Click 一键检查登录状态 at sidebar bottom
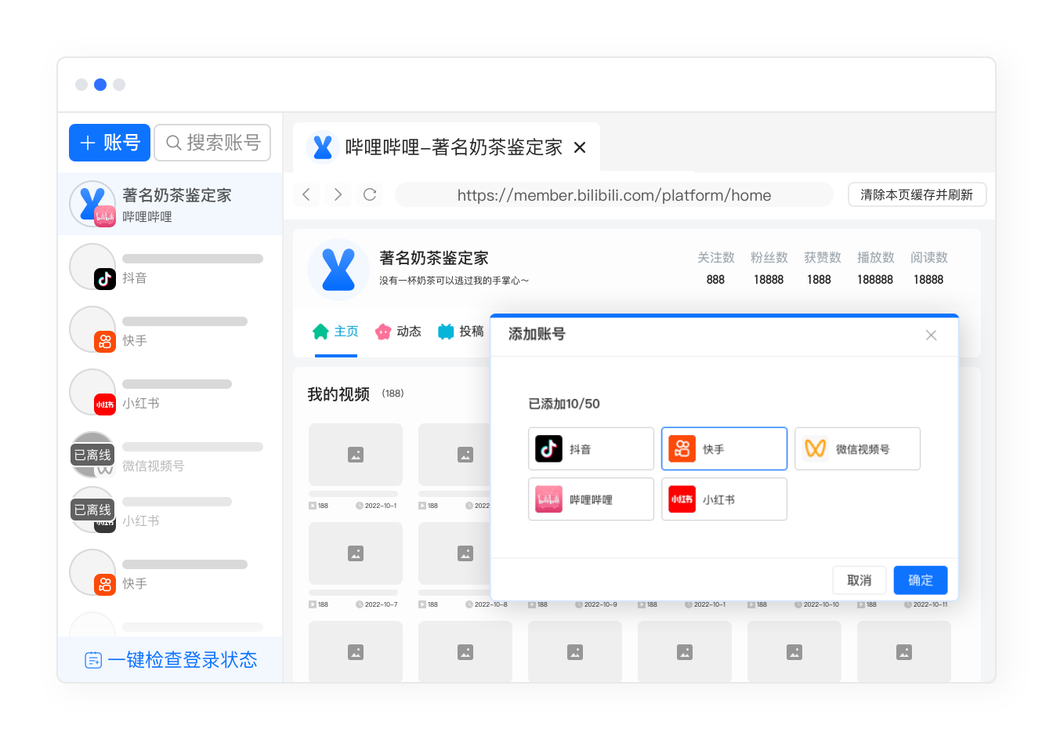 pos(170,660)
